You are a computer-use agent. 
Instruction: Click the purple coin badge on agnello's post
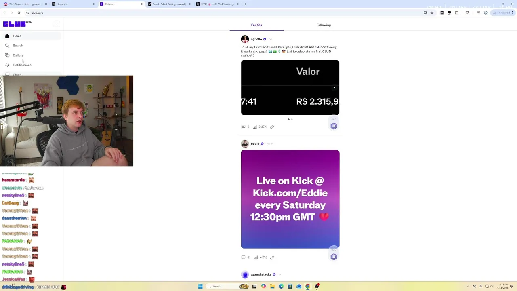[x=334, y=126]
